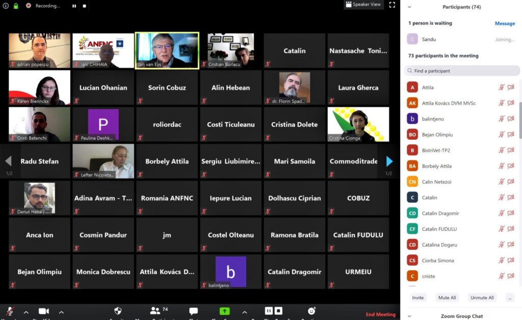Open share screen options arrow
Viewport: 522px width, 320px height.
click(x=244, y=312)
